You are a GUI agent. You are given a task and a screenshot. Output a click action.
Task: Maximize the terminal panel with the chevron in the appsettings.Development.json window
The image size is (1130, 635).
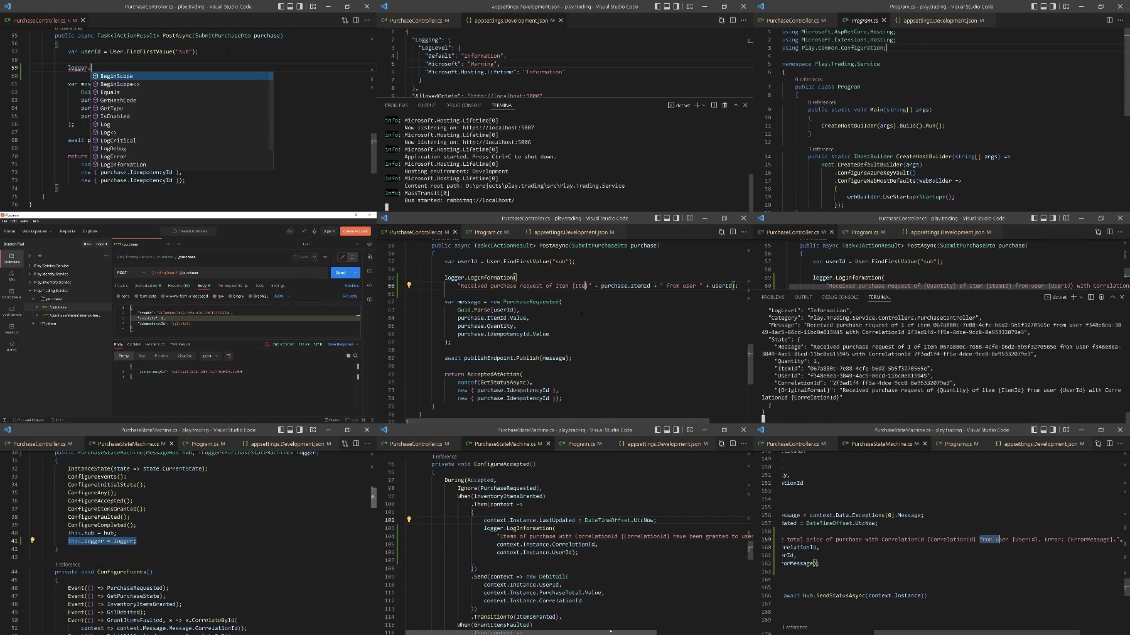click(736, 105)
